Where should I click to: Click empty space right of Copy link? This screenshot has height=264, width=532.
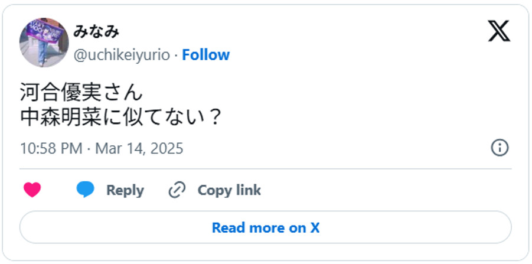[x=384, y=190]
